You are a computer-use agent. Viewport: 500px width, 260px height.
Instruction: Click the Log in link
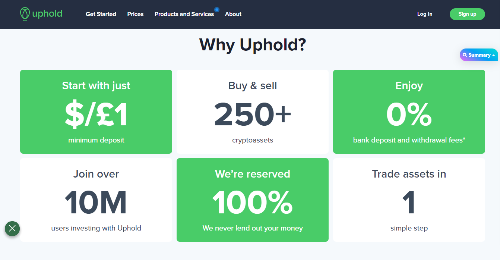click(425, 14)
